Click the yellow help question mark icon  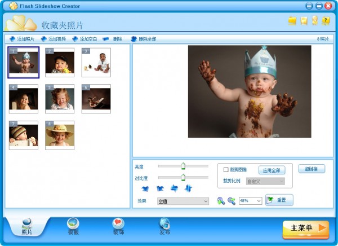click(326, 21)
